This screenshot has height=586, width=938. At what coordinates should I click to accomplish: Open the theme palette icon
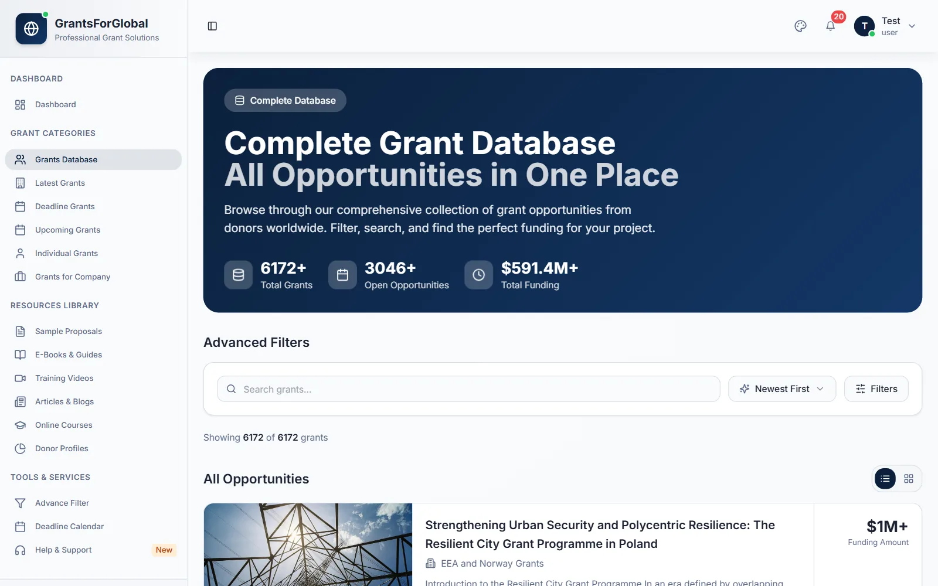coord(800,26)
